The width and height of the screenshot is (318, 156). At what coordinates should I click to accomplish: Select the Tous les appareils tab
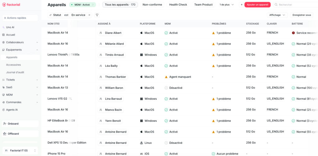[120, 5]
